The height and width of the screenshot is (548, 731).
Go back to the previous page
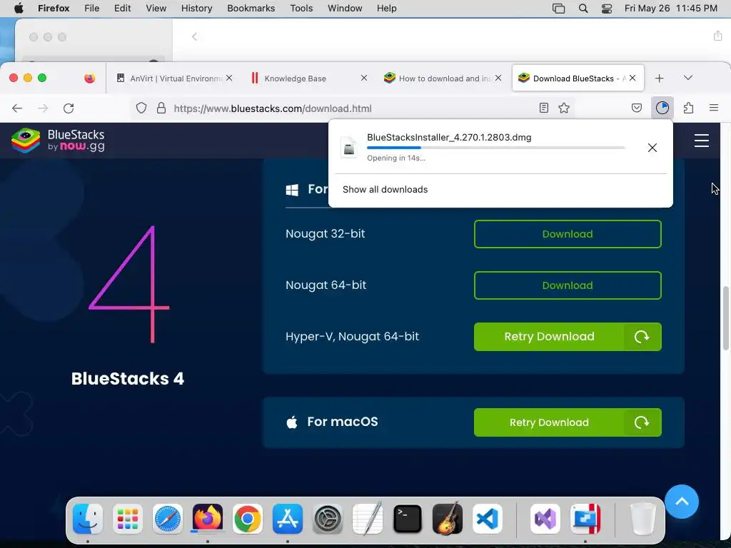pyautogui.click(x=17, y=108)
